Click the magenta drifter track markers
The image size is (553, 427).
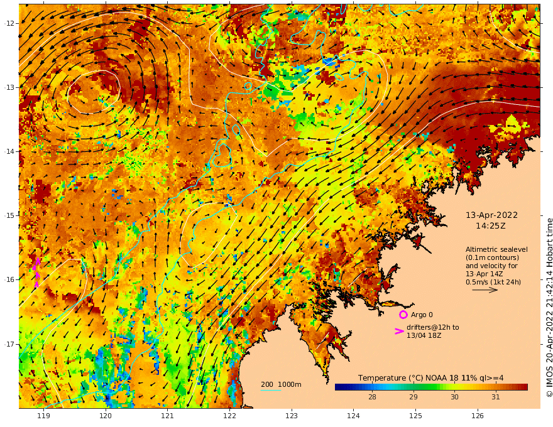[36, 273]
